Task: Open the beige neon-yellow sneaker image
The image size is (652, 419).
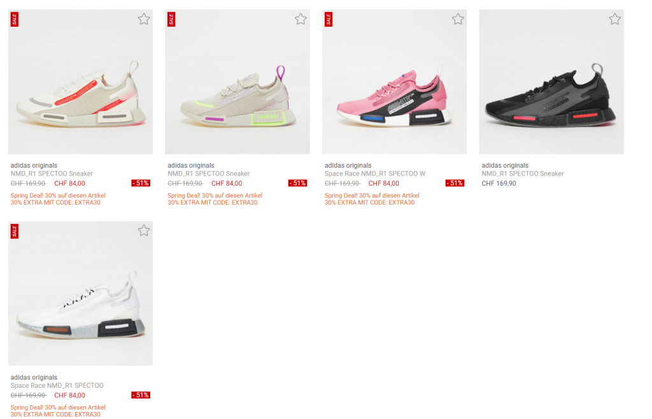Action: (x=237, y=82)
